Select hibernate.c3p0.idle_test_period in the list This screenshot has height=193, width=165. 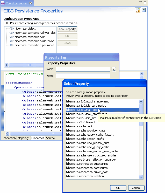tap(102, 106)
